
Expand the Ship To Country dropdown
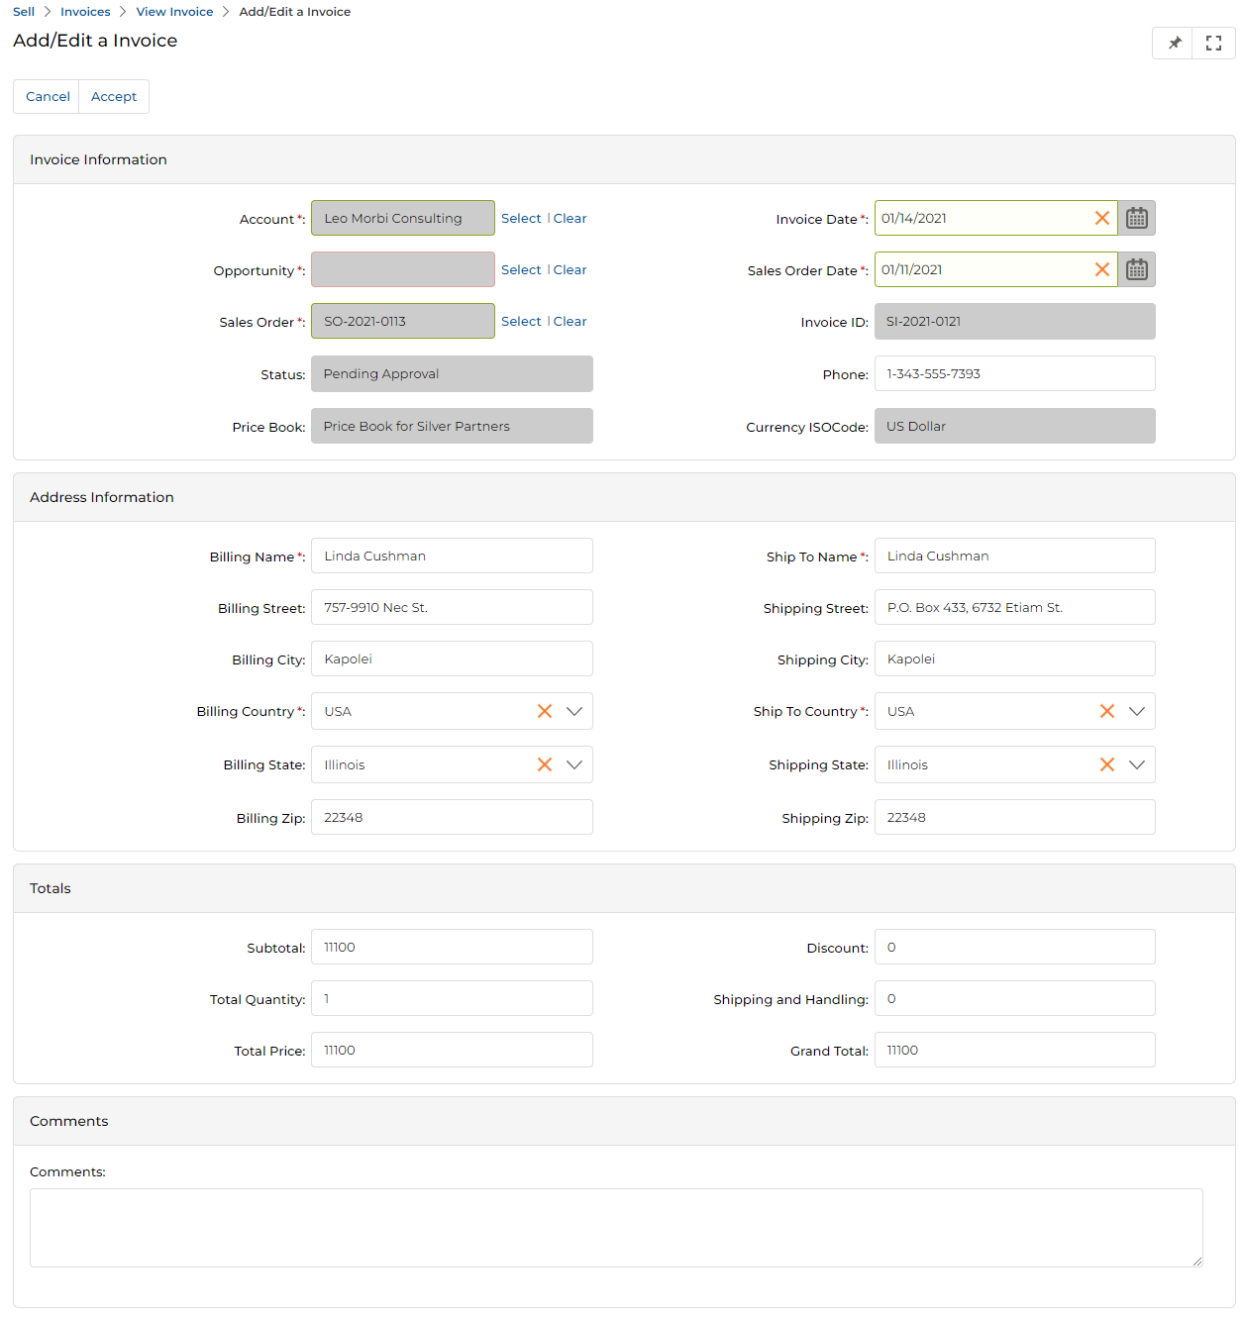(1137, 711)
